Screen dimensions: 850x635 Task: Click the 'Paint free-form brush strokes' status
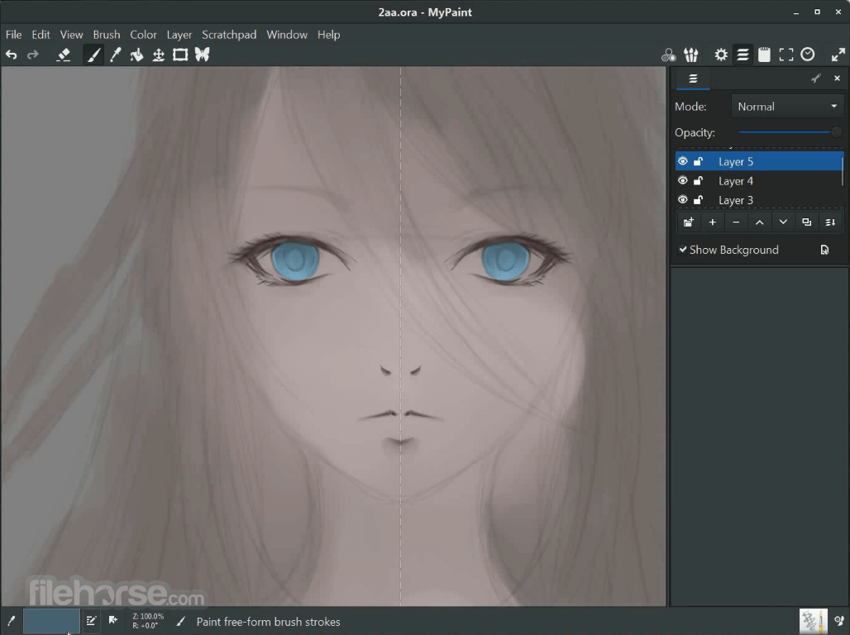point(269,622)
